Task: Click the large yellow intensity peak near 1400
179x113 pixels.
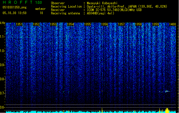Action: click(x=167, y=110)
